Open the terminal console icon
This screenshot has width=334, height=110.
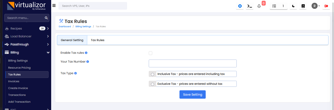pos(250,6)
